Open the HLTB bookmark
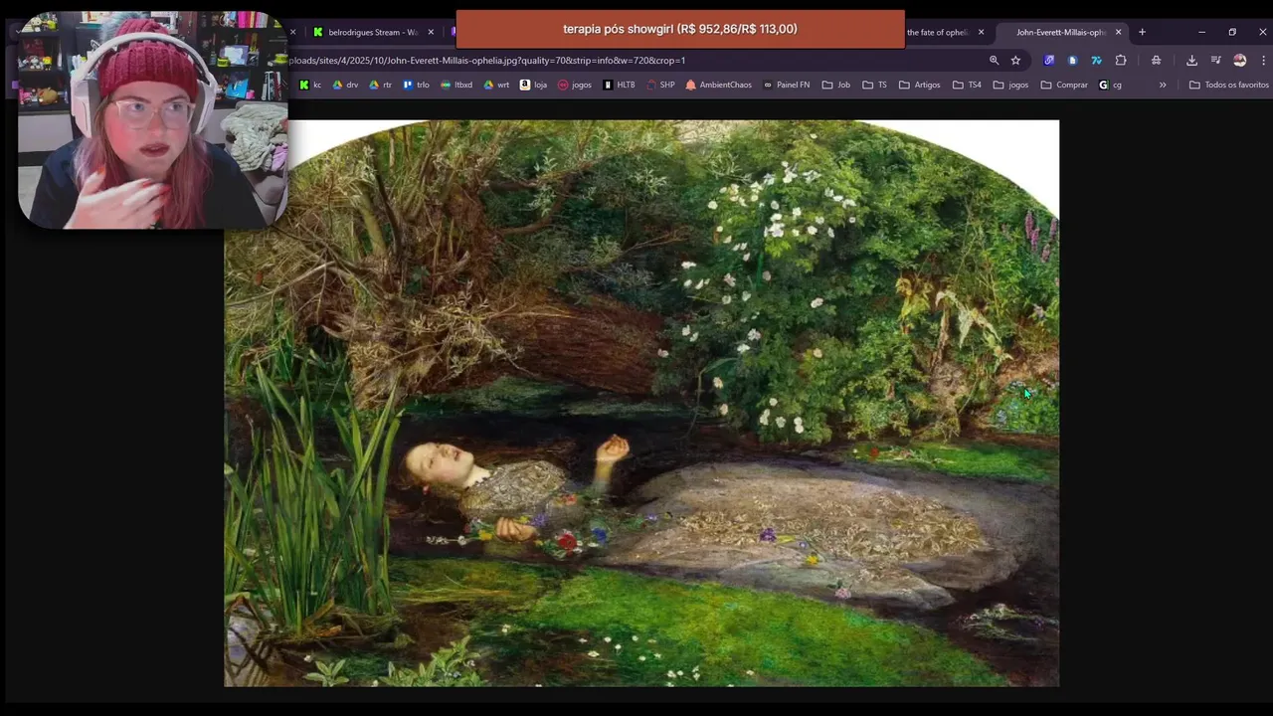1273x716 pixels. (619, 86)
